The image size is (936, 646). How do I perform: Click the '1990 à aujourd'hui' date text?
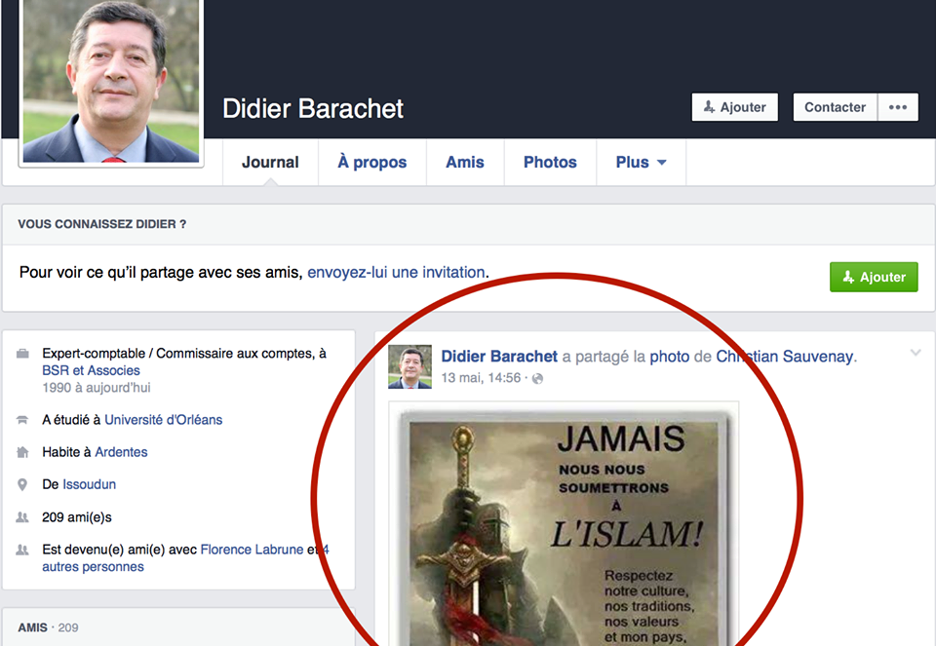(x=97, y=388)
